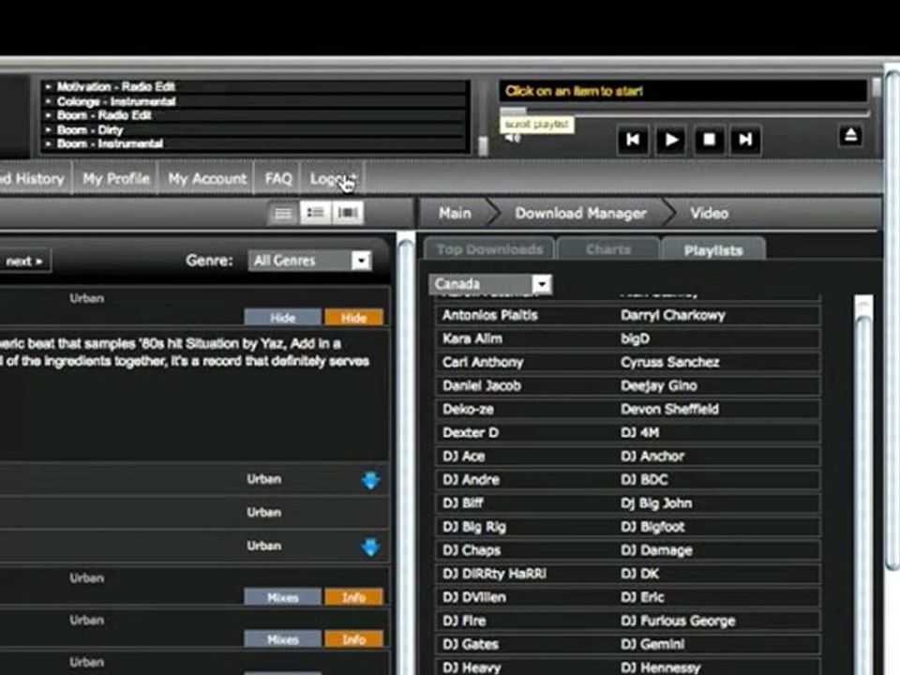The width and height of the screenshot is (900, 675).
Task: Click the play button in the player
Action: point(670,140)
